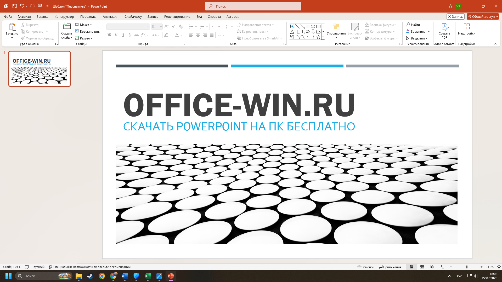
Task: Open Word from the Windows taskbar
Action: point(125,276)
